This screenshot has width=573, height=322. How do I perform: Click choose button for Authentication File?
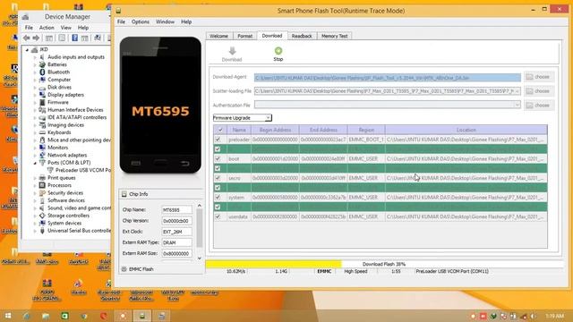(539, 106)
